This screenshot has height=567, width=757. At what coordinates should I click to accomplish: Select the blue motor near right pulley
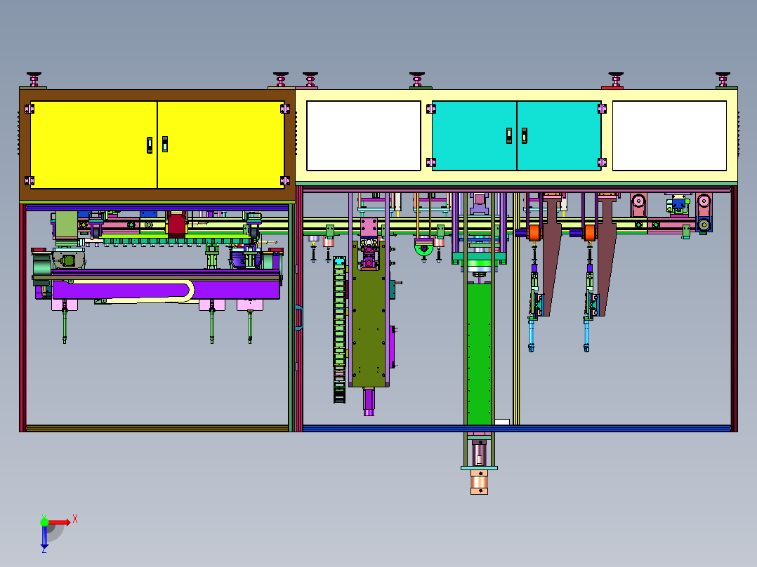tap(680, 205)
